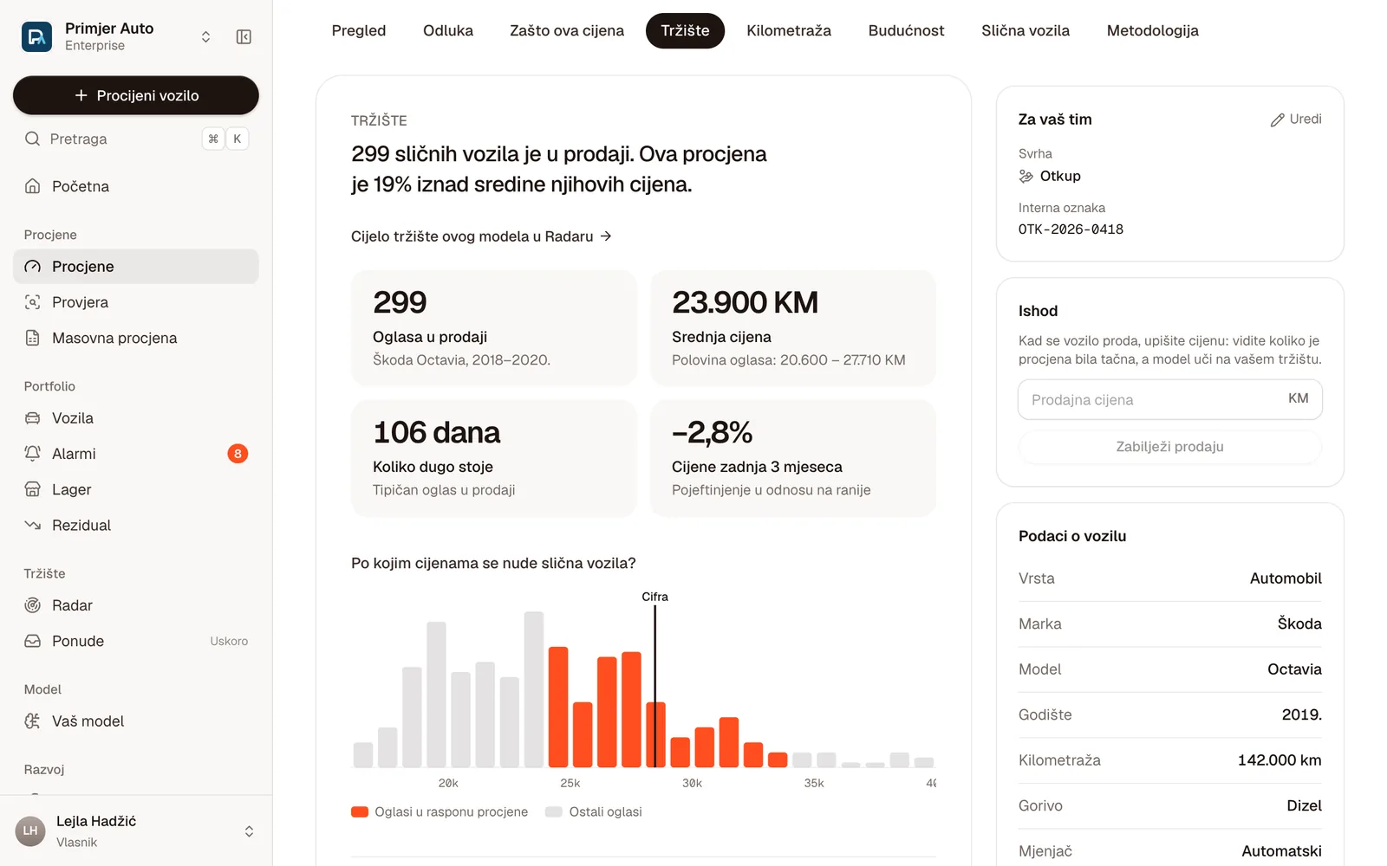The height and width of the screenshot is (866, 1387).
Task: Switch to the Odluka tab
Action: tap(448, 31)
